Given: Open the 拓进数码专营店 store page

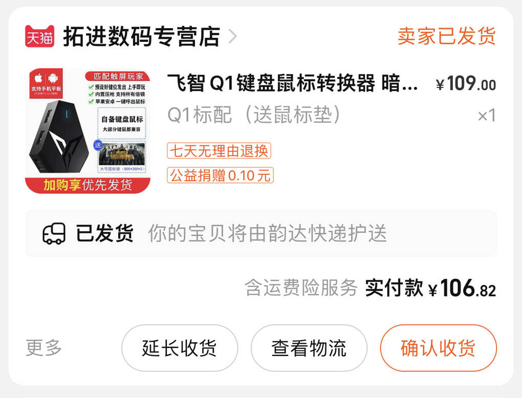Looking at the screenshot, I should pyautogui.click(x=141, y=36).
